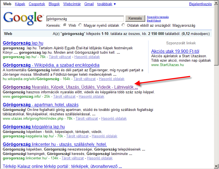Open Hasonló oldalak for utazas.info result
This screenshot has width=219, height=169.
(x=114, y=119)
